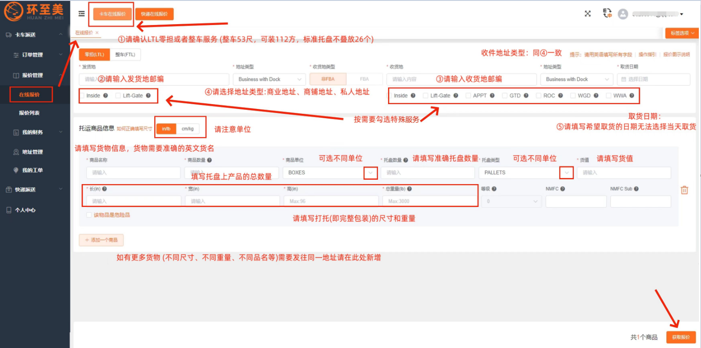Click help icon next to APPT

point(492,96)
